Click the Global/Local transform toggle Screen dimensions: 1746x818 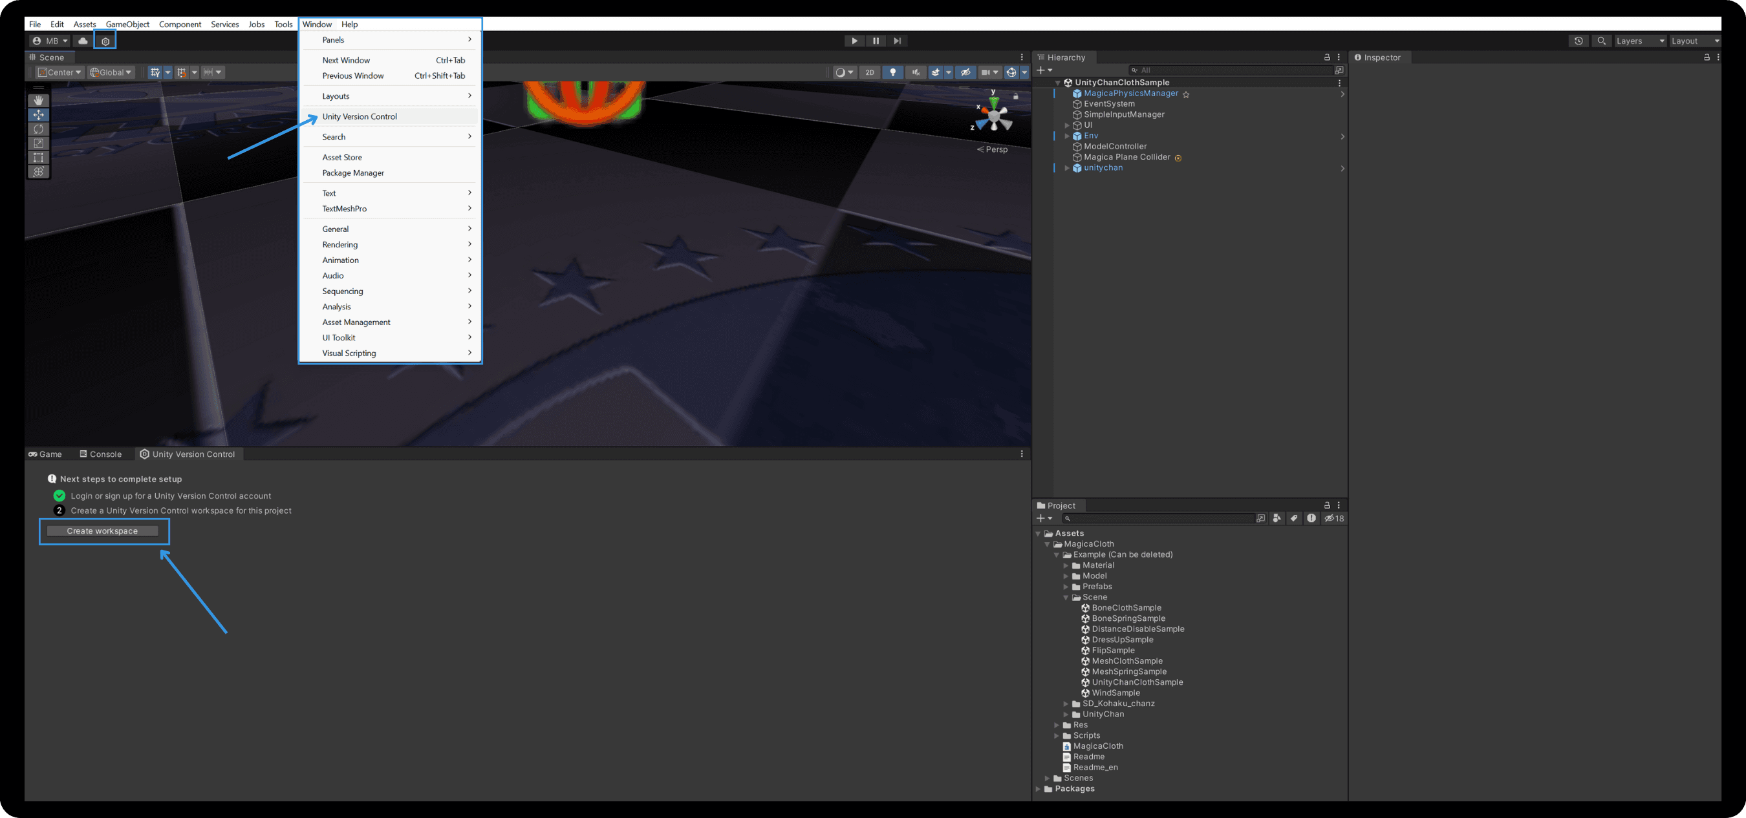(109, 72)
